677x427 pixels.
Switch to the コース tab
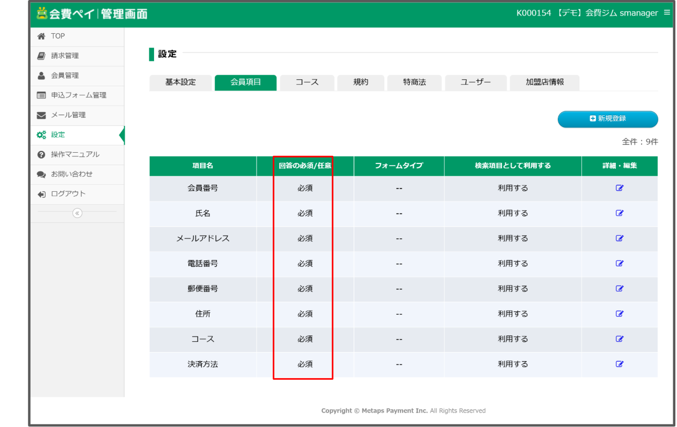[x=307, y=83]
